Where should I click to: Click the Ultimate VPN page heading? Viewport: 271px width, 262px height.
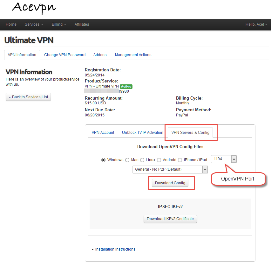click(x=29, y=40)
